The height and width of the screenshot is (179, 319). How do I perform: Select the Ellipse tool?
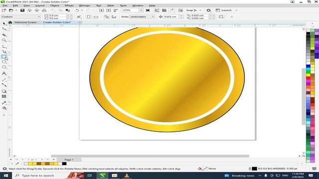pos(4,62)
